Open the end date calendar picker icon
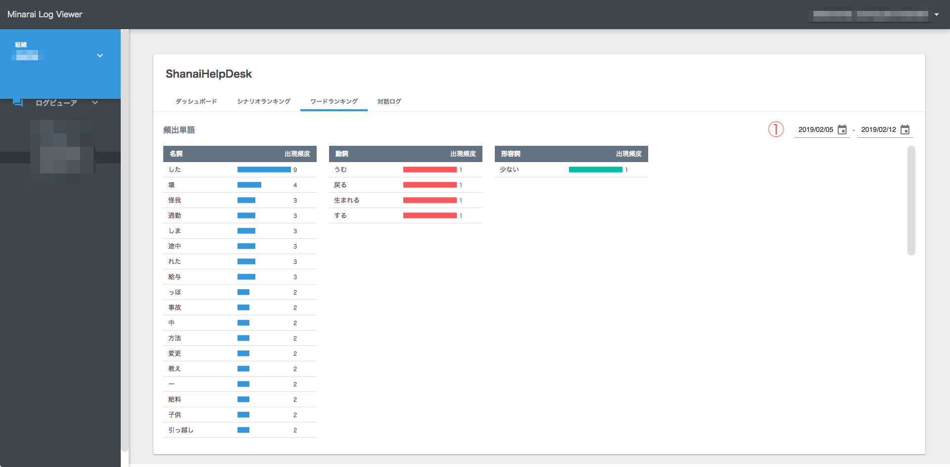This screenshot has height=467, width=950. pos(905,129)
